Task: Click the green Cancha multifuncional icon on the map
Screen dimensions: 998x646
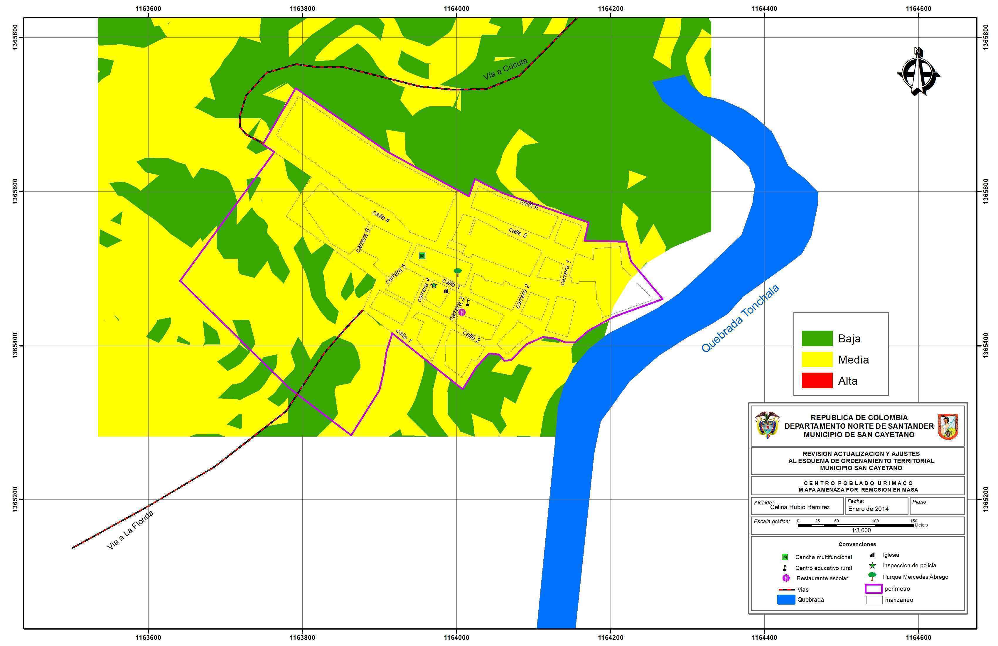Action: [422, 255]
